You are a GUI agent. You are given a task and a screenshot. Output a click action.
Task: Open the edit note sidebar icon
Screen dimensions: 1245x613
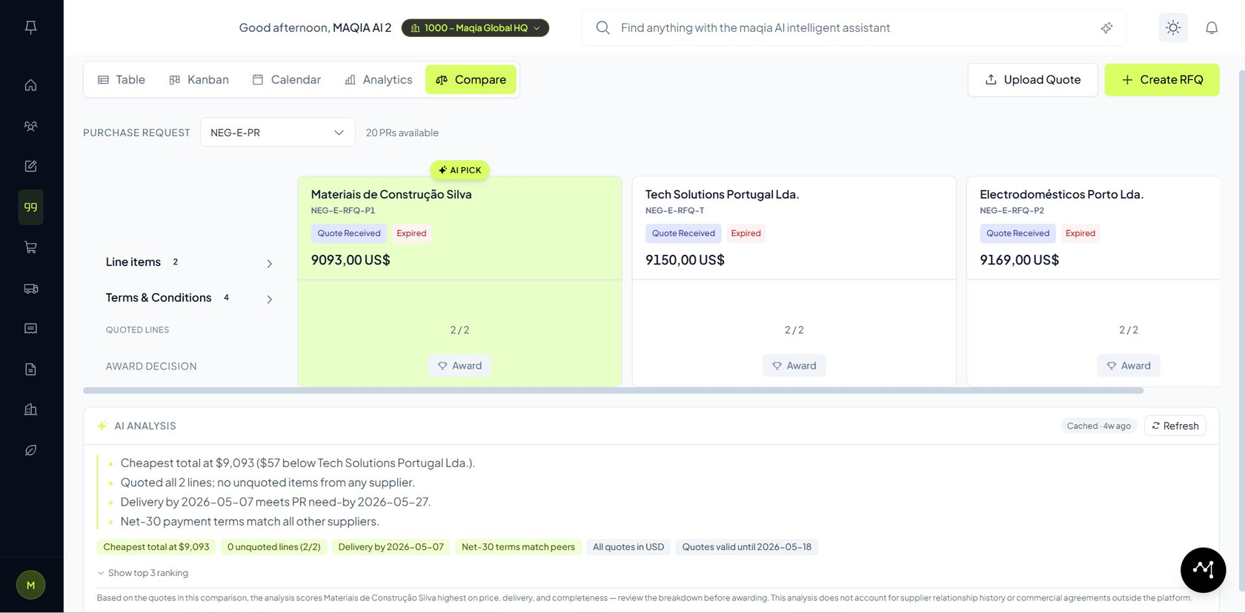30,166
